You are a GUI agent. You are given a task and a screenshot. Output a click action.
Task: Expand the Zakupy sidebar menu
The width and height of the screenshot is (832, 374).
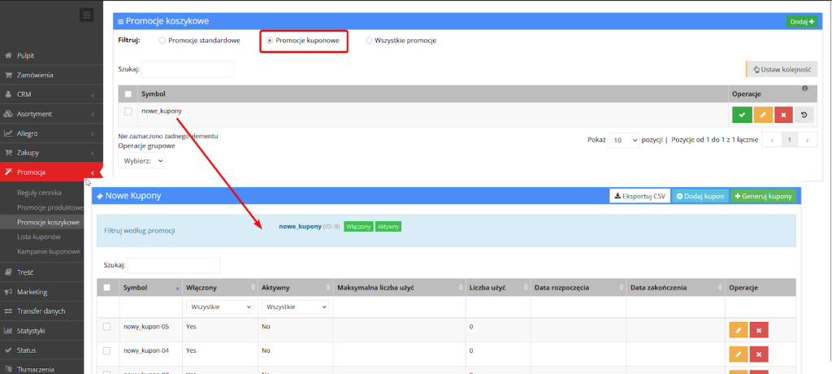coord(93,153)
